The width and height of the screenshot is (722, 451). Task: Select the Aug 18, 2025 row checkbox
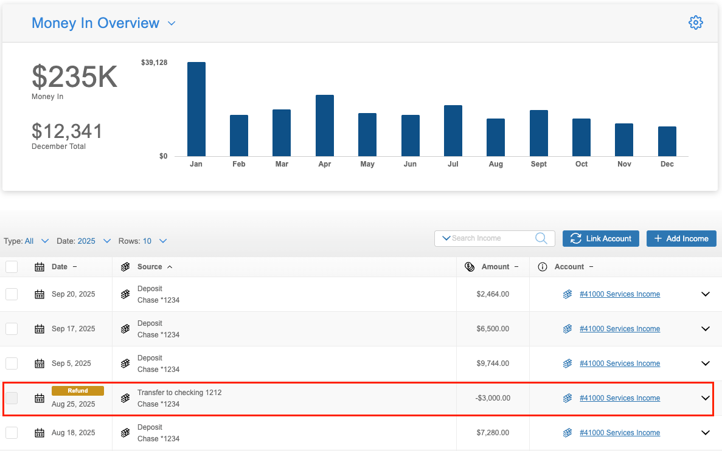(x=12, y=433)
